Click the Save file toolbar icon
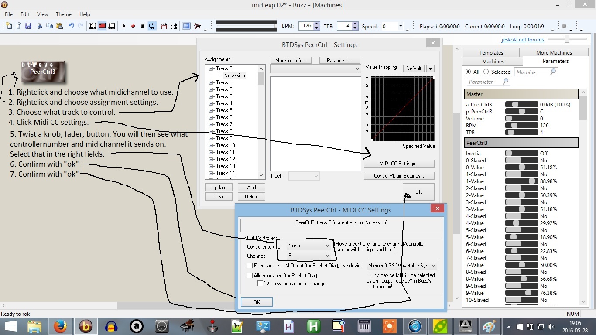Image resolution: width=596 pixels, height=335 pixels. (28, 26)
